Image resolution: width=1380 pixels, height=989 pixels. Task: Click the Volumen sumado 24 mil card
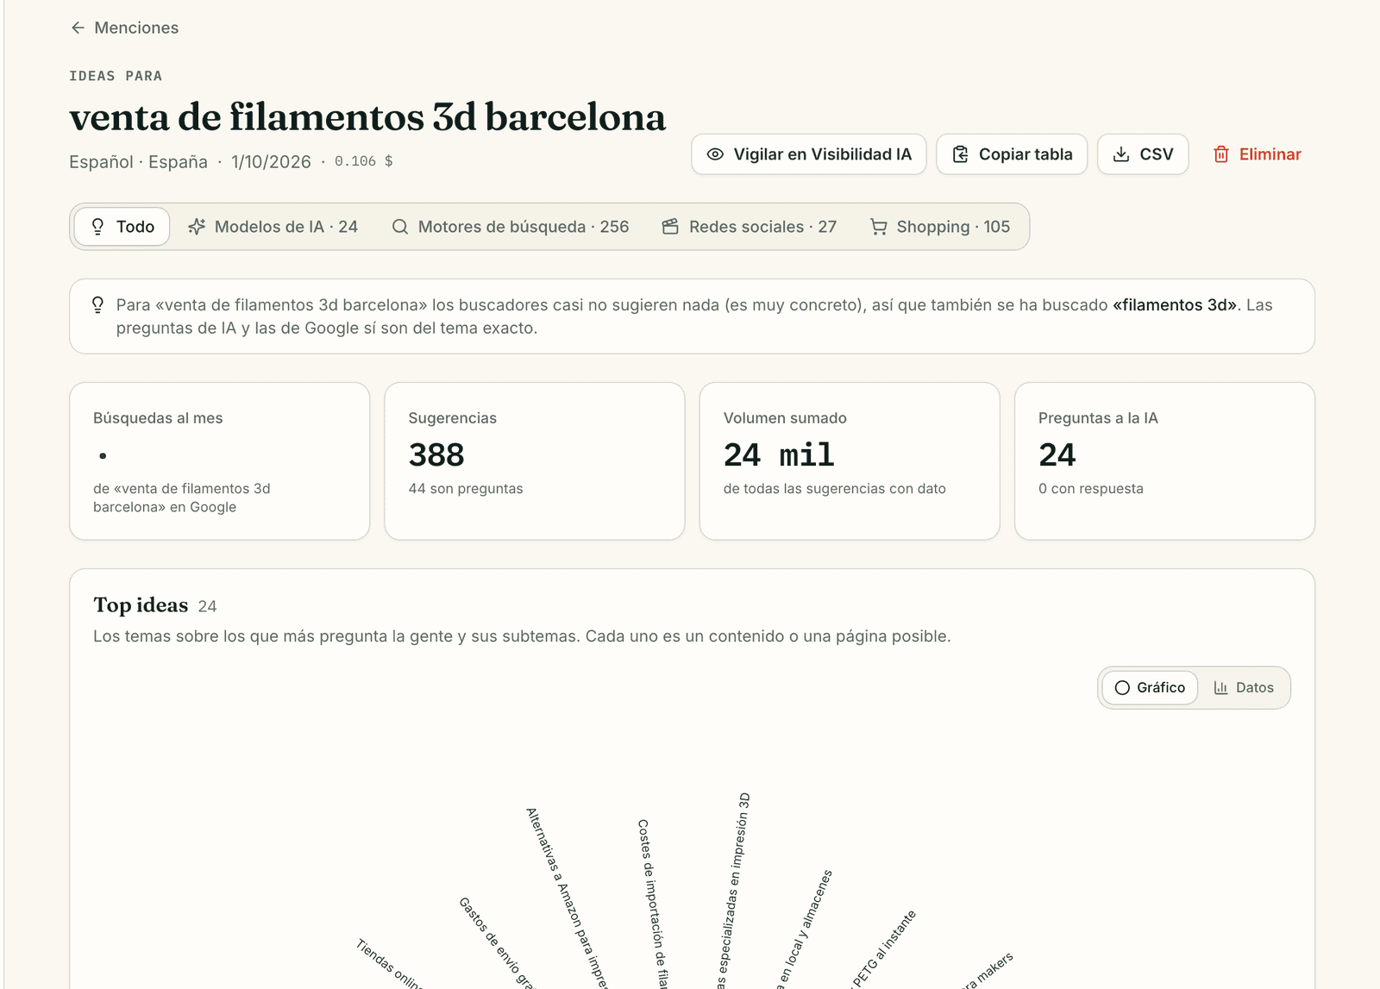click(850, 461)
